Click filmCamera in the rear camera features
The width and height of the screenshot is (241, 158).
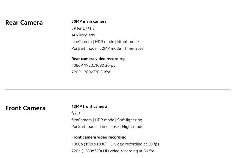tap(81, 42)
